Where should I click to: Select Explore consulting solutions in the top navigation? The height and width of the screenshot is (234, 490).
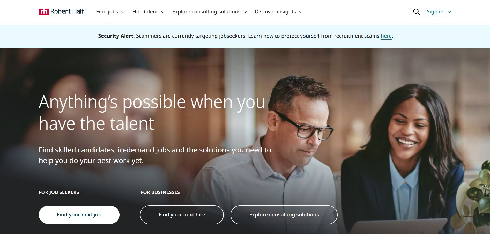[206, 12]
